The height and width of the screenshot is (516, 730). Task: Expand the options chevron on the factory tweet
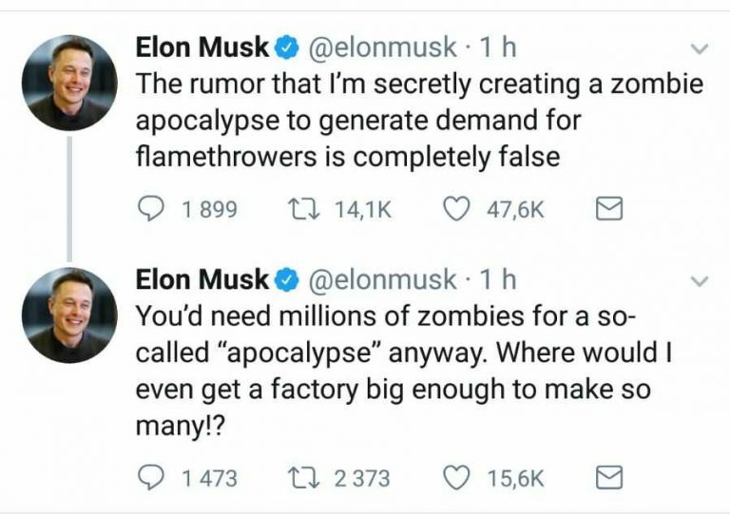click(699, 282)
